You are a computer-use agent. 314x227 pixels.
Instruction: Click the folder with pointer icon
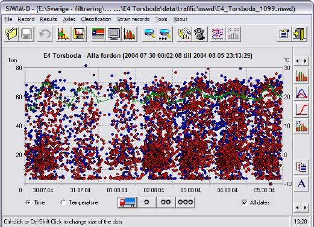(x=184, y=34)
